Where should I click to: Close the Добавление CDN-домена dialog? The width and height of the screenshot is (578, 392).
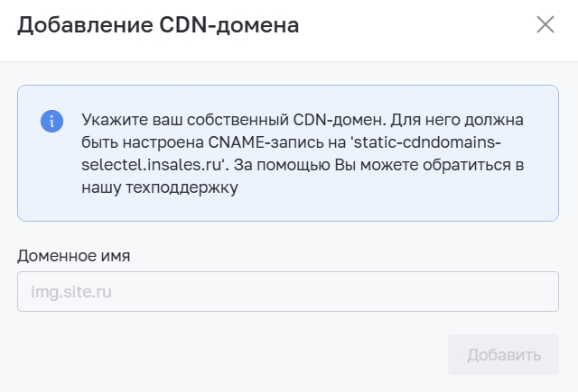(545, 24)
